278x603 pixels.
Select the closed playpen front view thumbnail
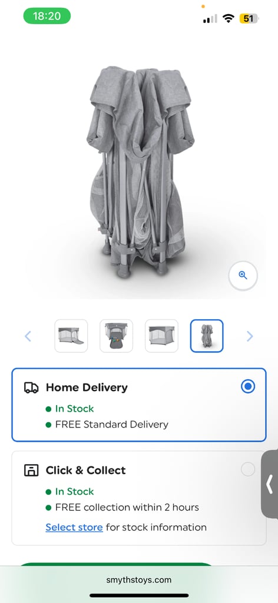[x=161, y=336]
